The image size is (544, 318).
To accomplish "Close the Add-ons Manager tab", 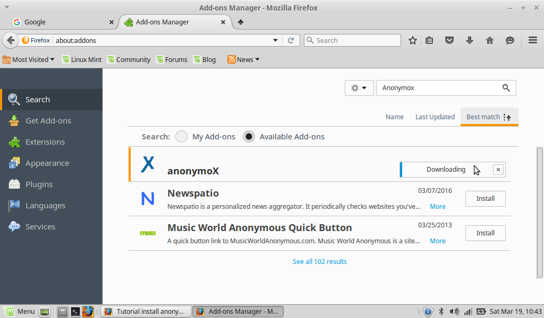I will [223, 22].
